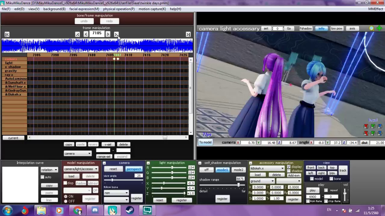Collapse the accessory manipulation panel
The width and height of the screenshot is (385, 216).
tap(250, 163)
